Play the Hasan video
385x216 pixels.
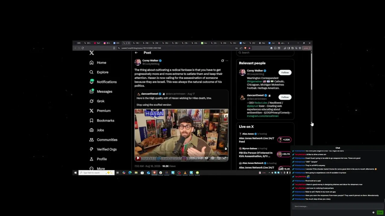[138, 158]
